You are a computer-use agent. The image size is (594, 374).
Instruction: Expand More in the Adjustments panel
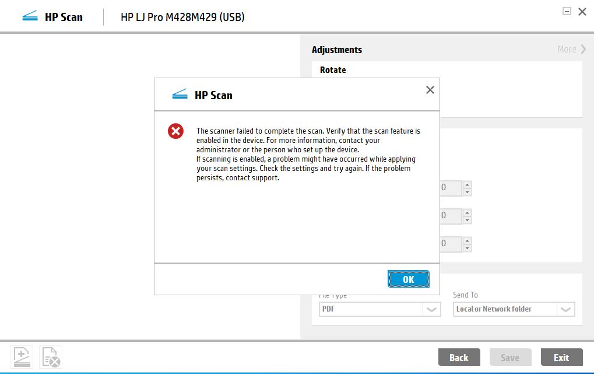coord(571,49)
